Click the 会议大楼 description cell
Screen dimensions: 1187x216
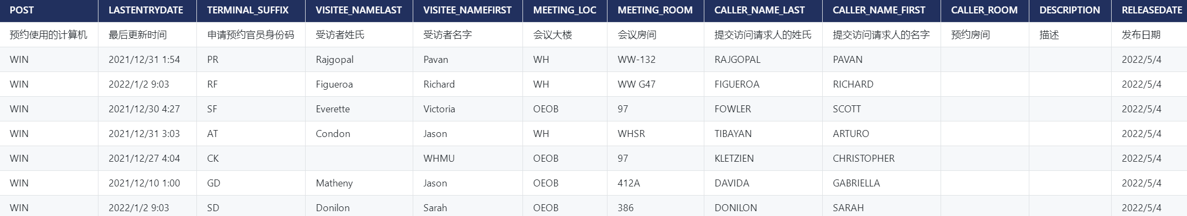(x=553, y=35)
